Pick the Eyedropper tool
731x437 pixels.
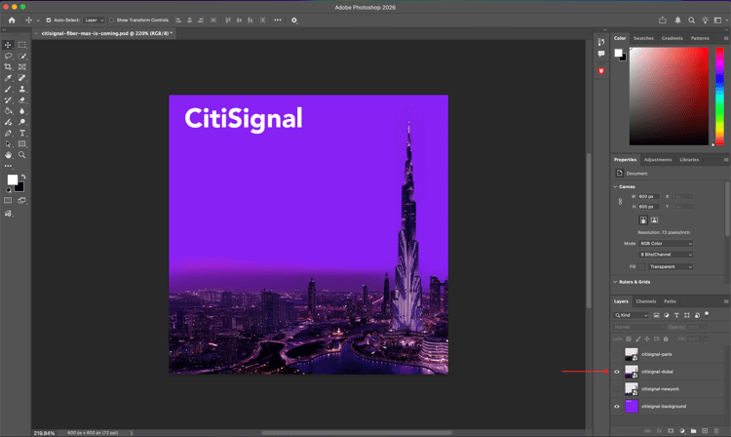[8, 78]
